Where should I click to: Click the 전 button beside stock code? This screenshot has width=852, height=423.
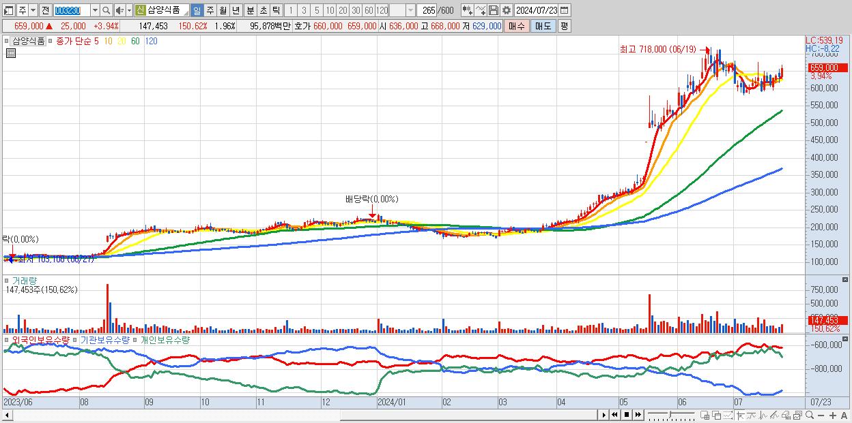[45, 10]
